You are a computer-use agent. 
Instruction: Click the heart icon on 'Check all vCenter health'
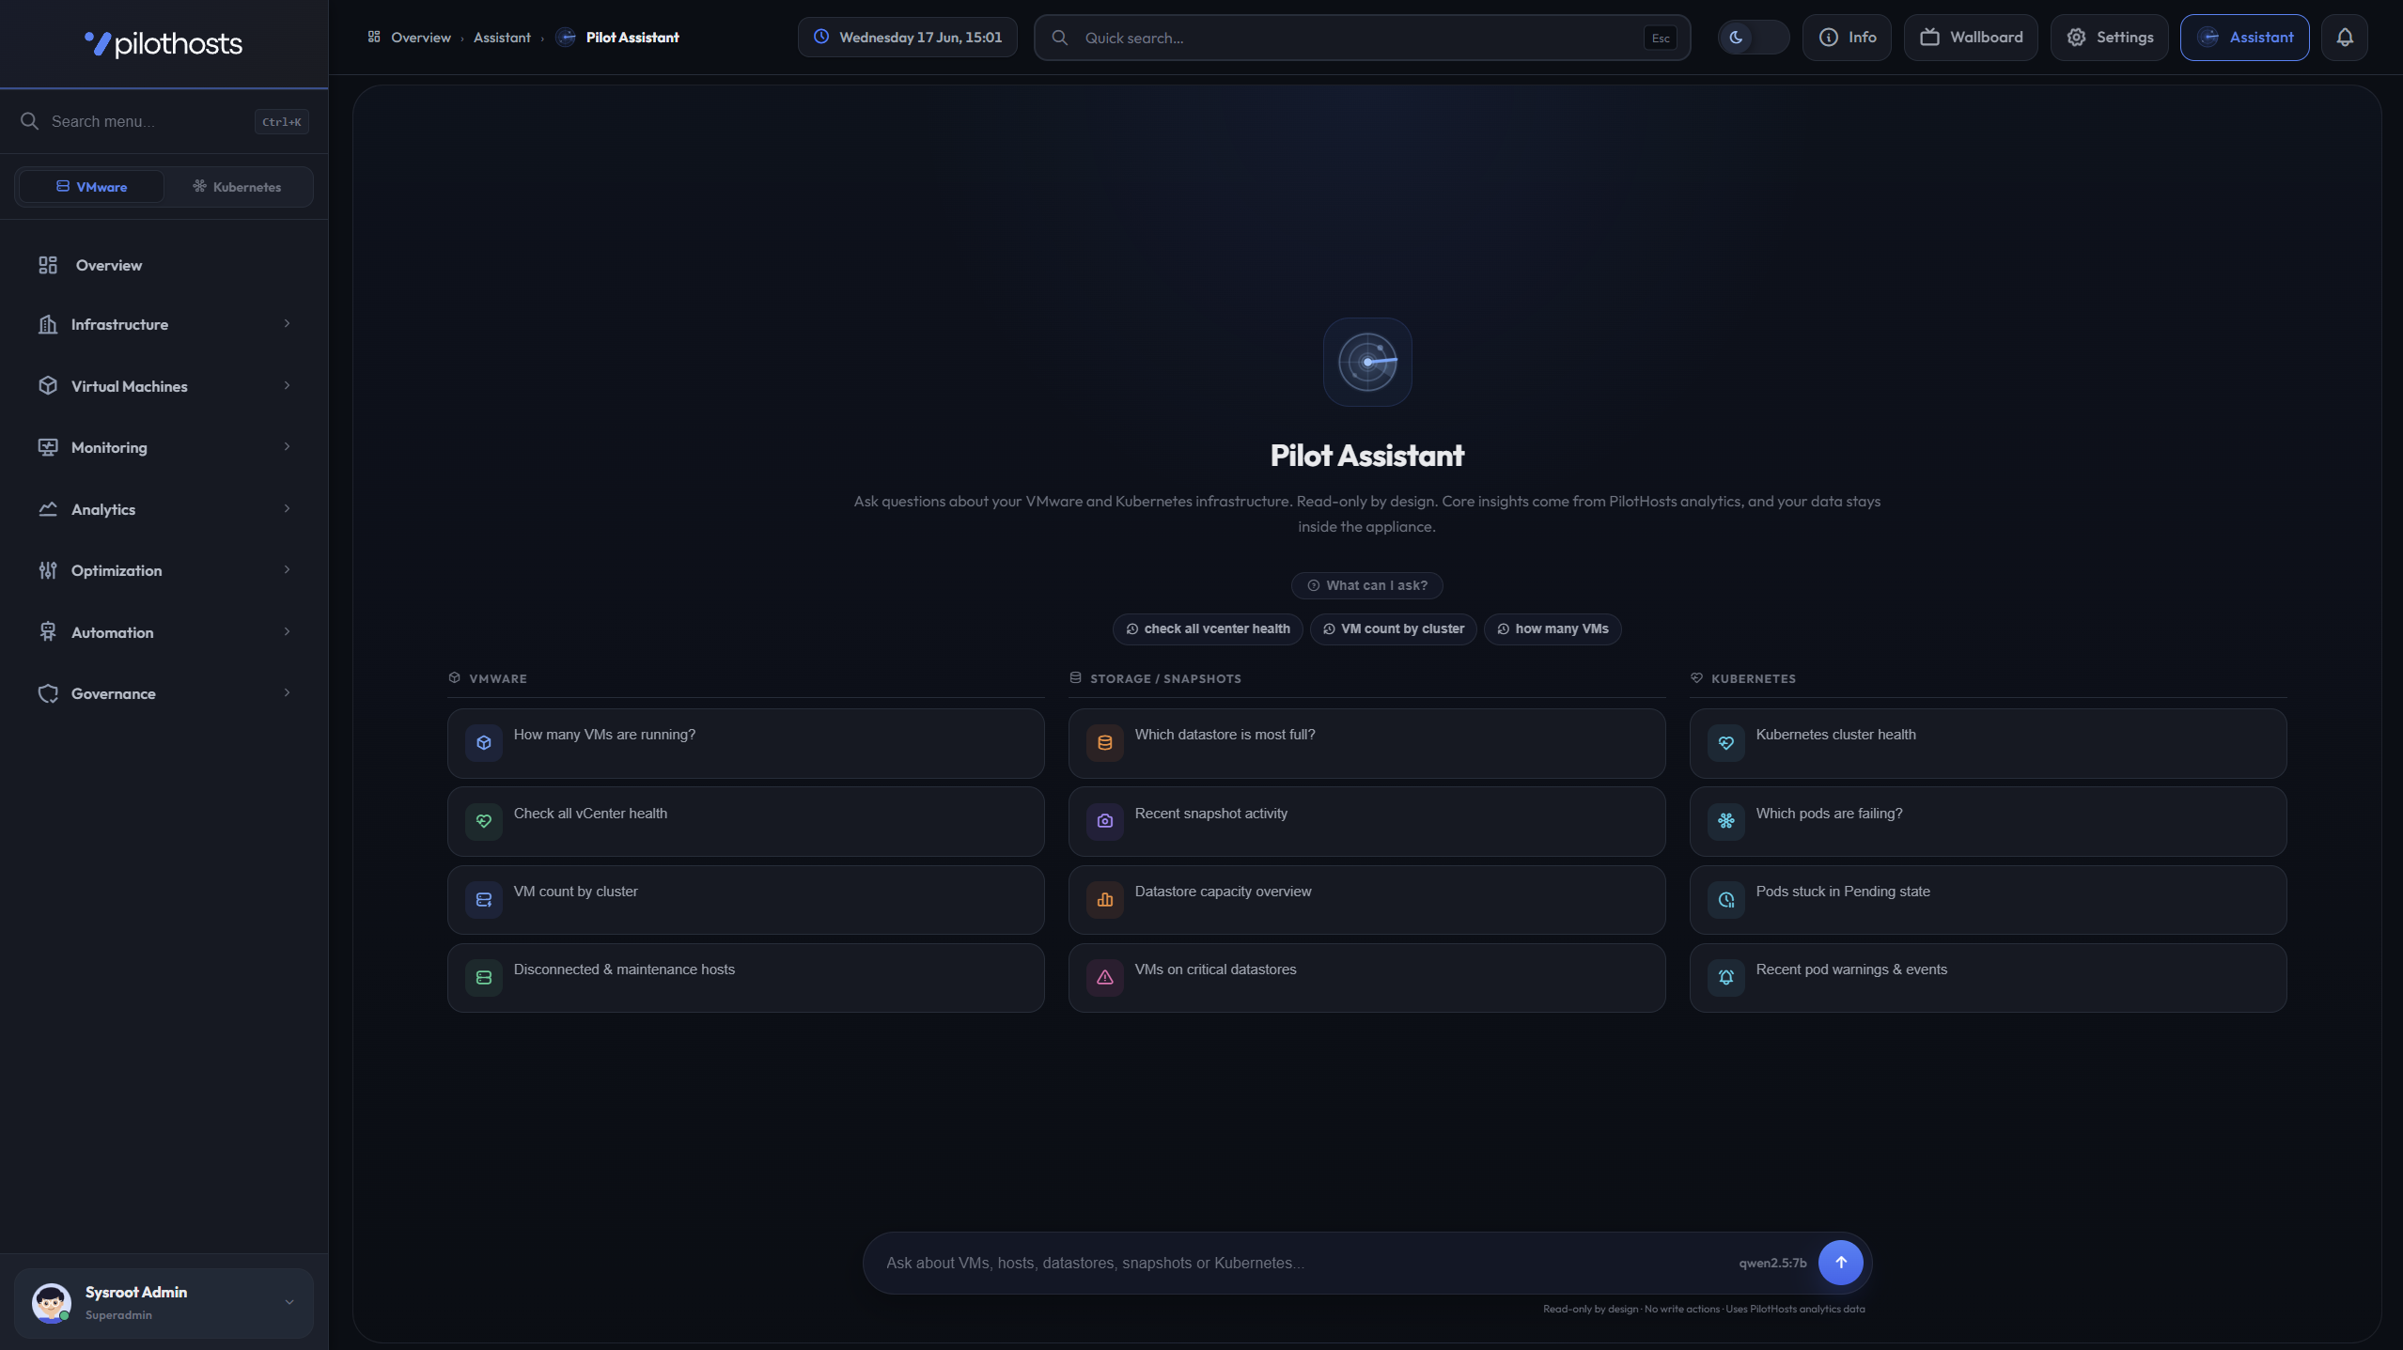[484, 821]
